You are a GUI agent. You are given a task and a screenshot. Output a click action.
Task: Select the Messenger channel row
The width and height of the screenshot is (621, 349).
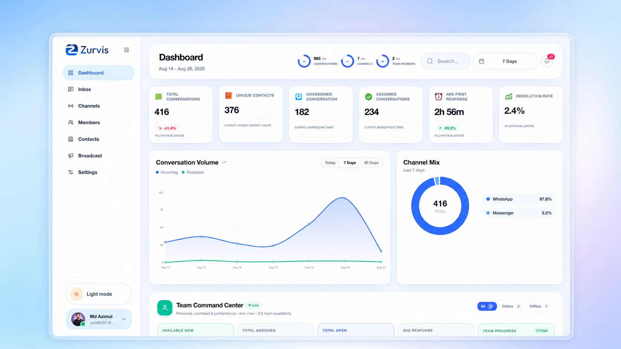(x=519, y=213)
